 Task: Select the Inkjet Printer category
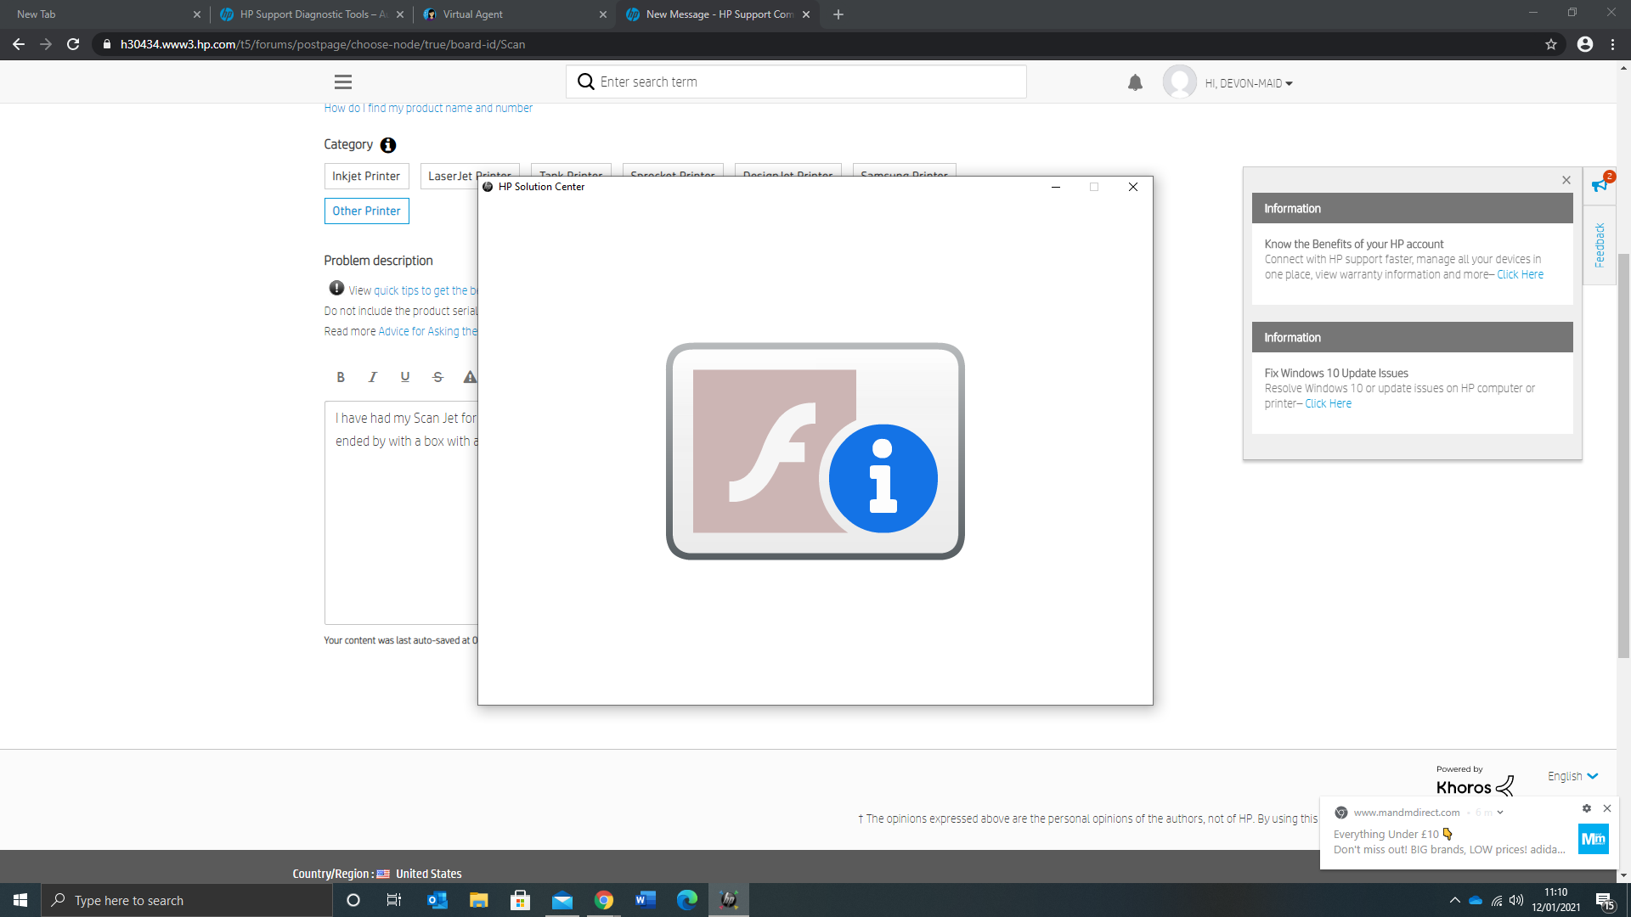click(x=366, y=176)
